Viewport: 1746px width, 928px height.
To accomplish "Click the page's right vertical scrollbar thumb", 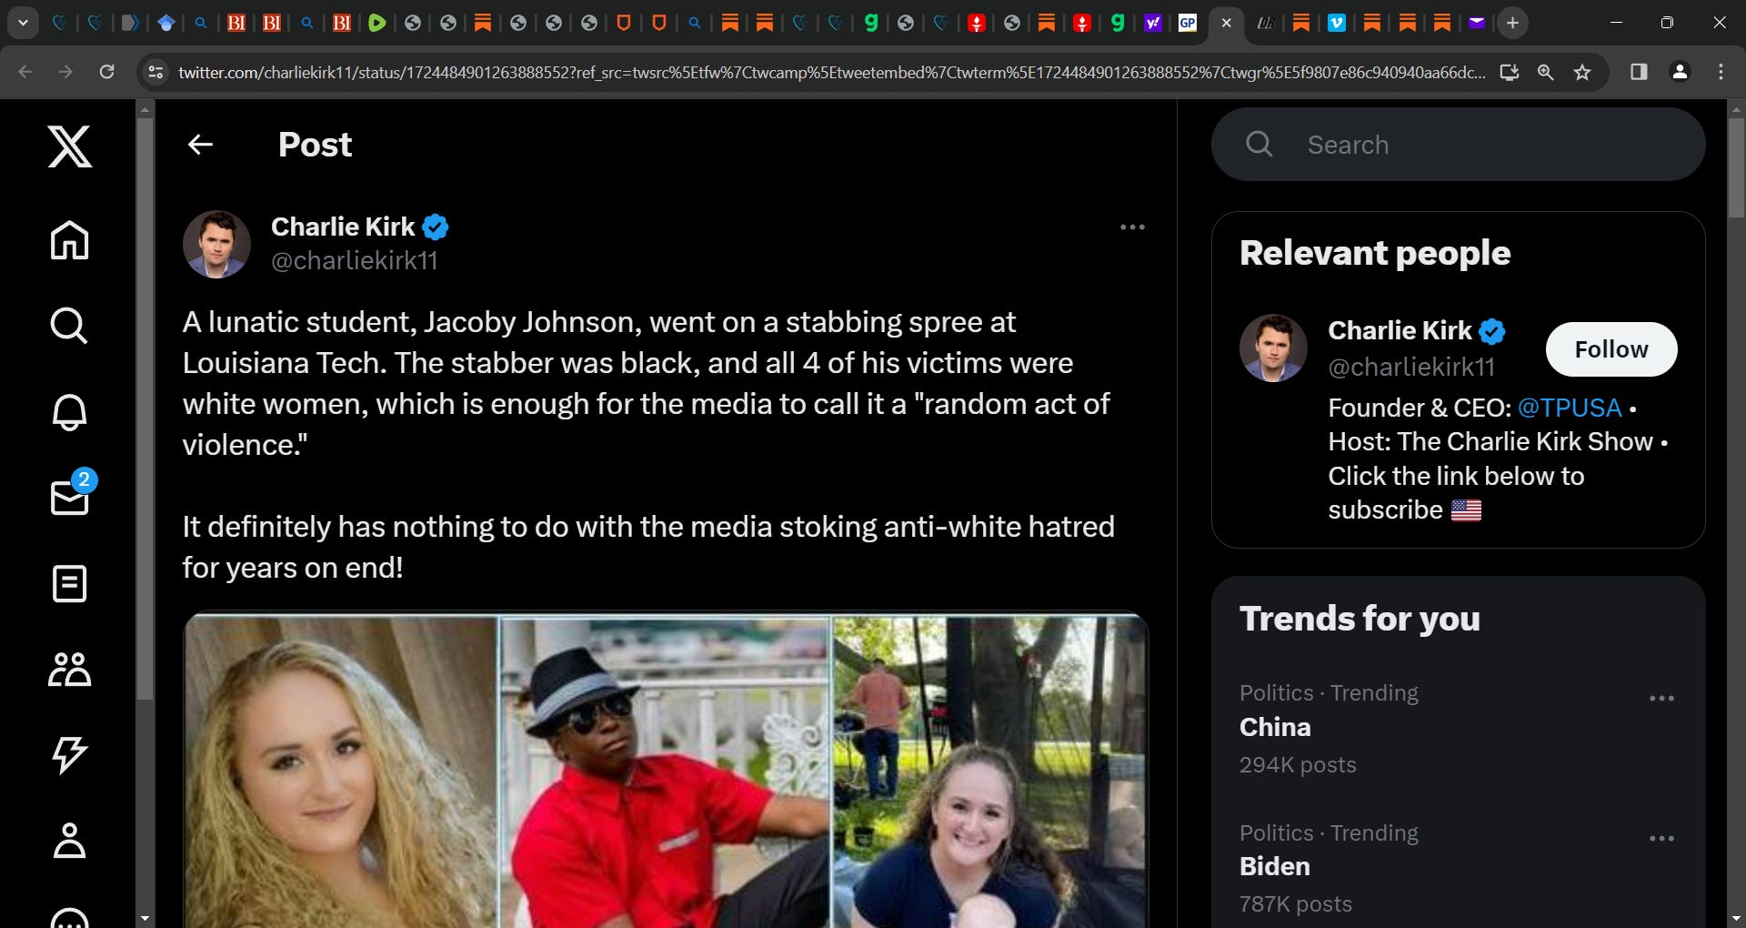I will (x=1736, y=166).
